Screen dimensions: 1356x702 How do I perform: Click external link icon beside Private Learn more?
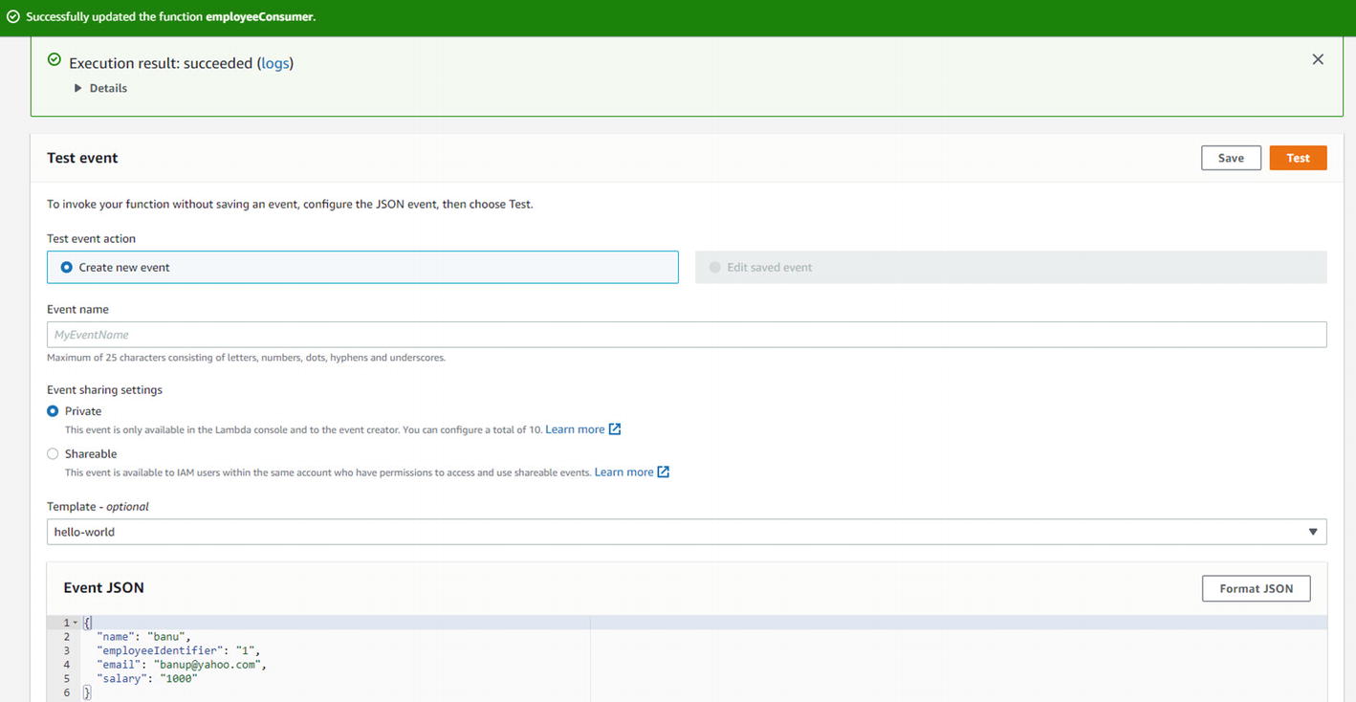[615, 429]
